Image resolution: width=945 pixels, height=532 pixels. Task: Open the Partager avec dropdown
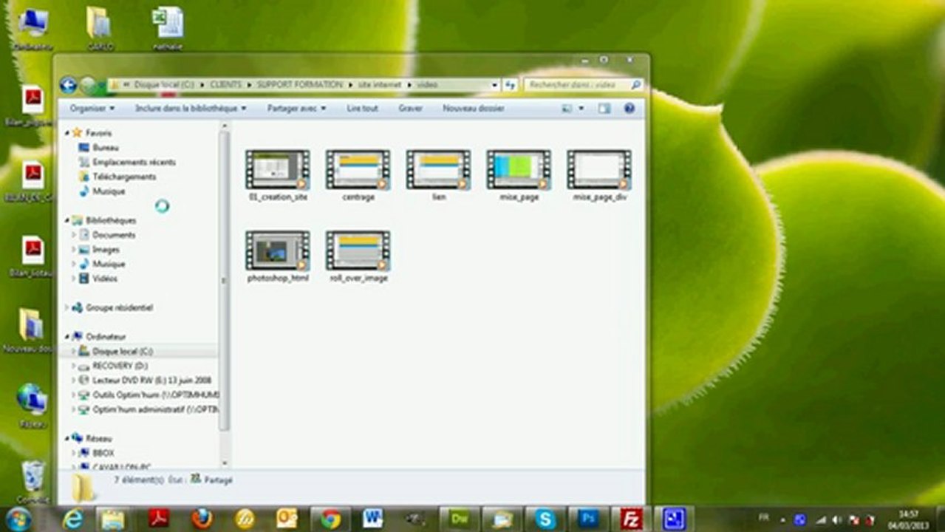tap(296, 109)
